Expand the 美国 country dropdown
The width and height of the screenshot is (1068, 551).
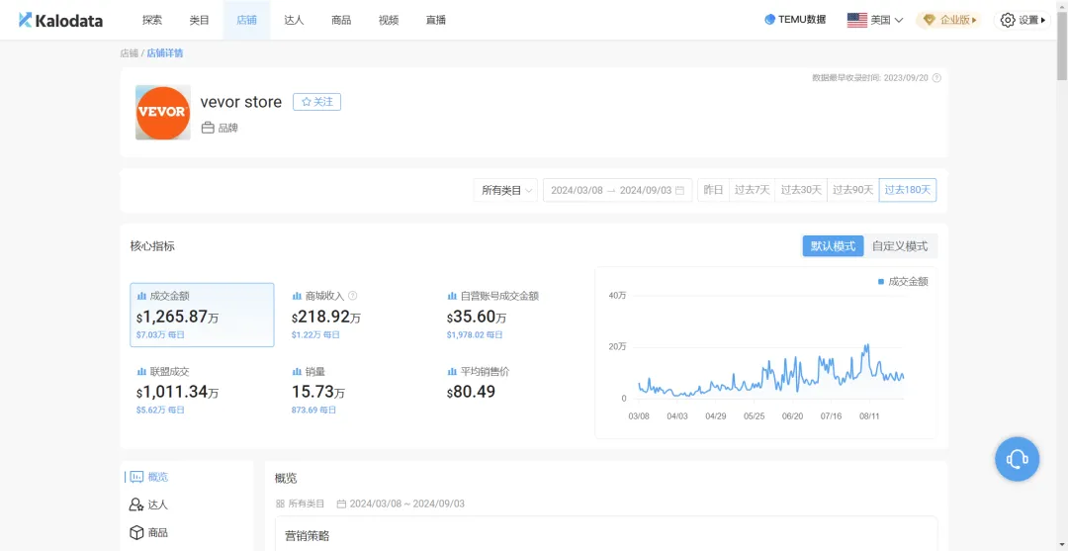click(875, 20)
